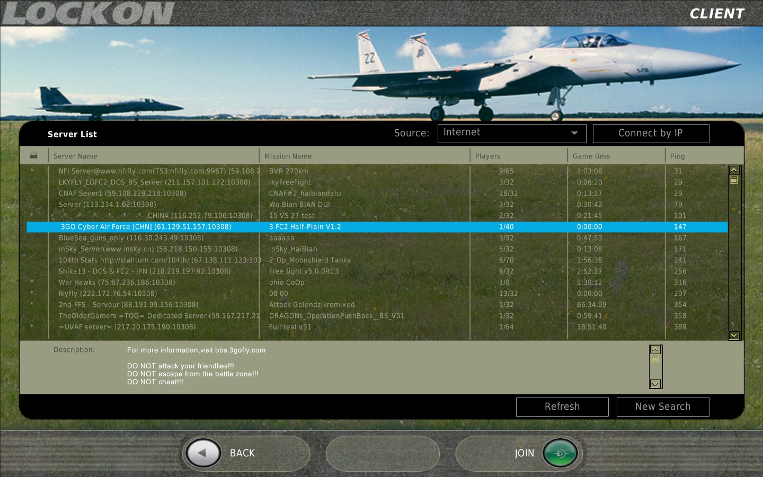Click the 2_Op_Moonshield Tanks mission
The width and height of the screenshot is (763, 477).
309,260
